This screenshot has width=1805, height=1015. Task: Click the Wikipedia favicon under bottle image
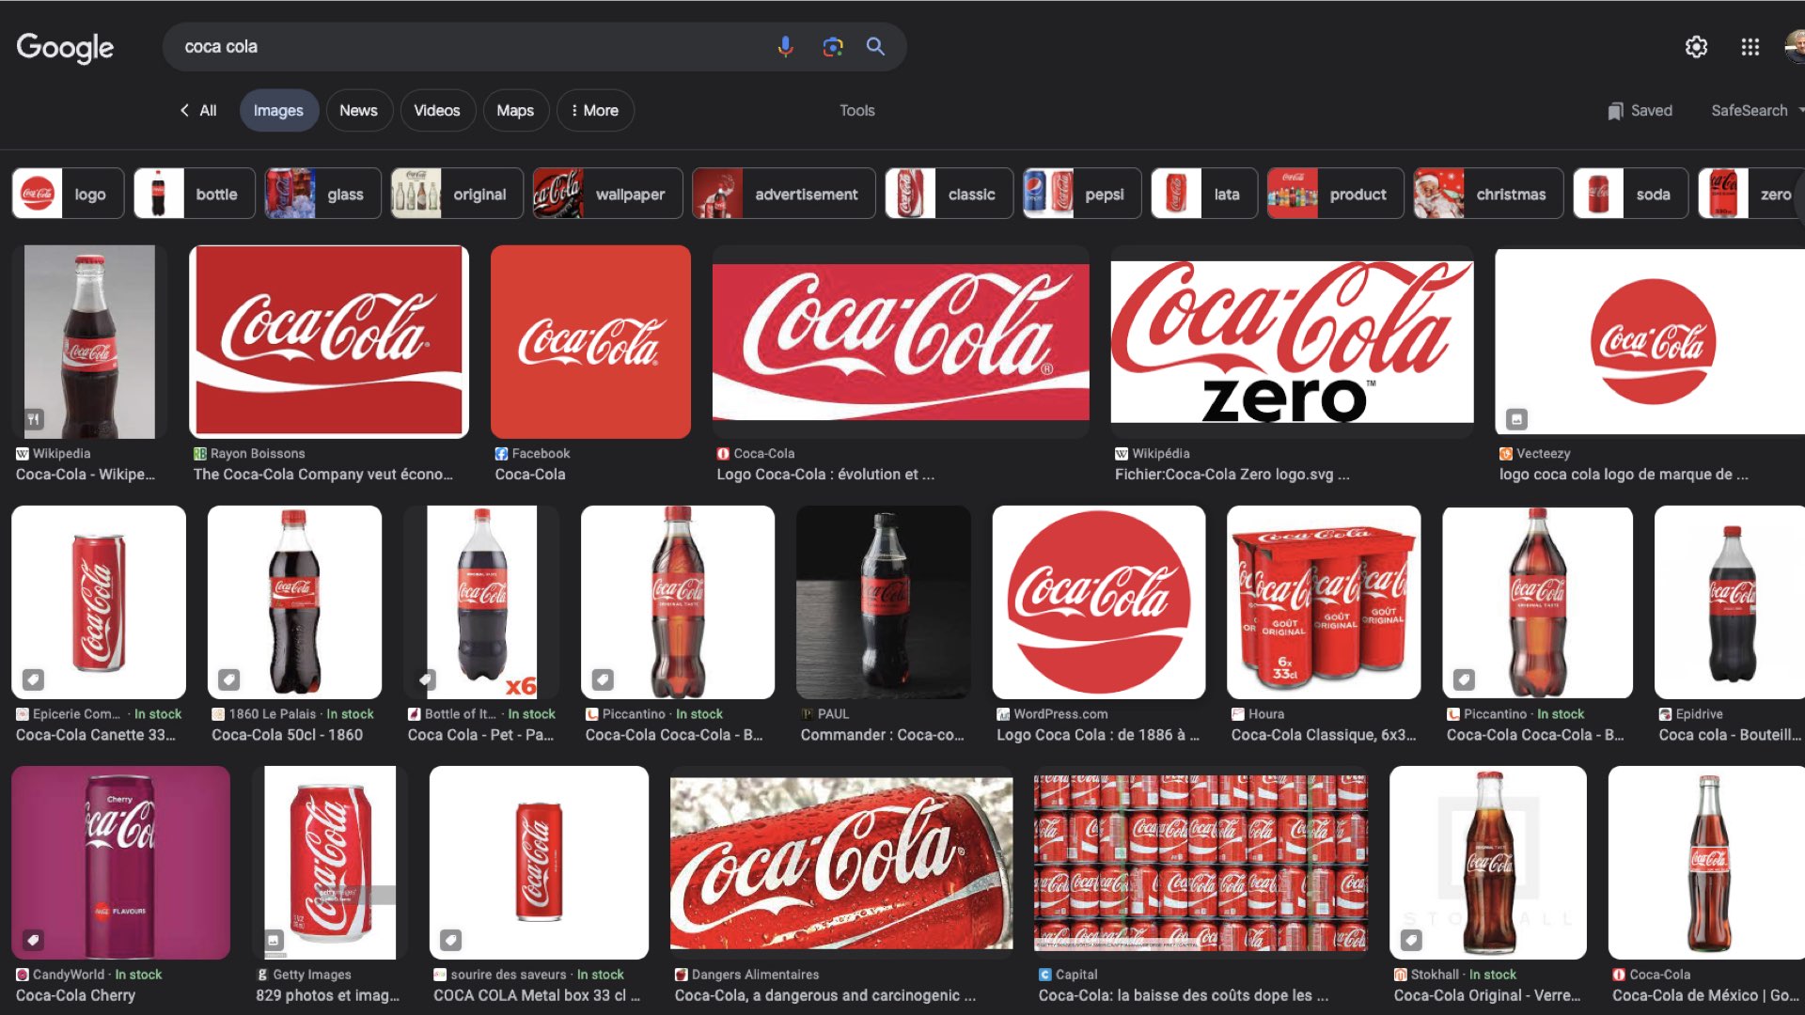[22, 453]
